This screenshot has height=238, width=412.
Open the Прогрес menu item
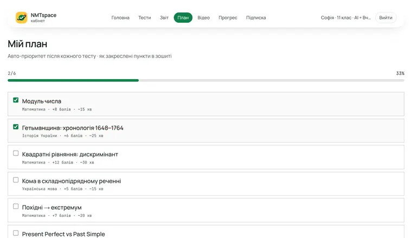coord(228,17)
